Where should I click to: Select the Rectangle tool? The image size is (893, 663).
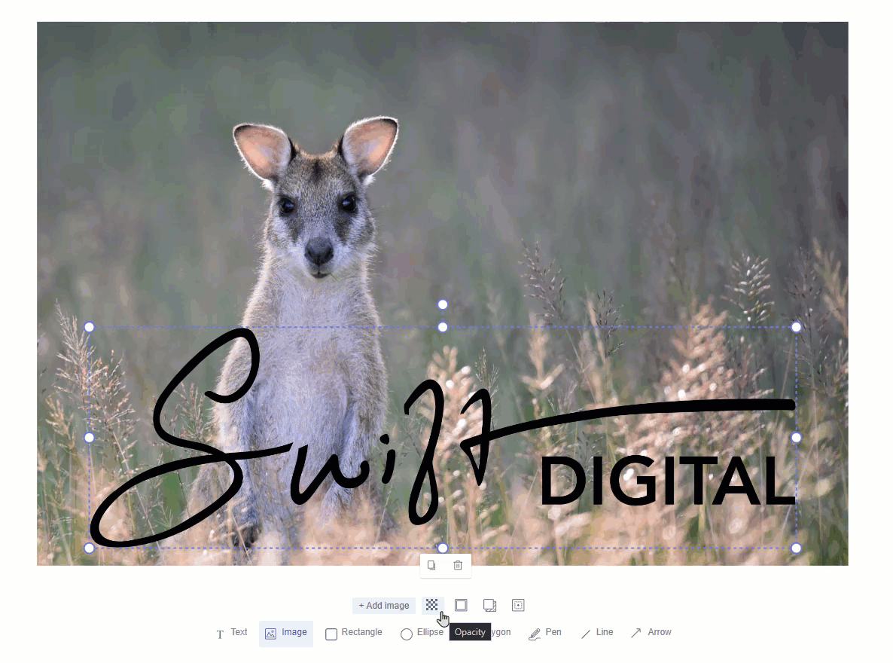pos(354,633)
